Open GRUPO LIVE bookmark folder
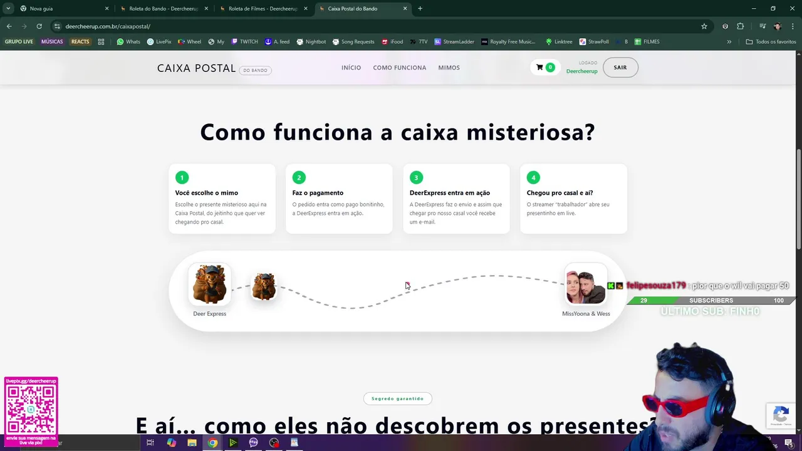The height and width of the screenshot is (451, 802). click(19, 42)
